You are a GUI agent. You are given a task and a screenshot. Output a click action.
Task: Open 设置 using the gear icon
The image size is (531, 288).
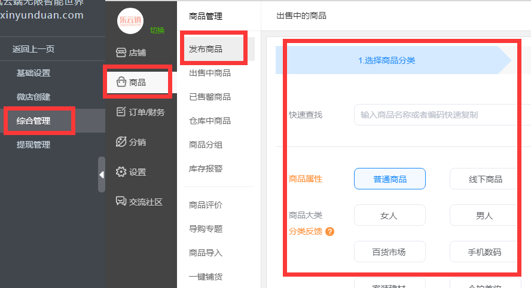pos(121,172)
